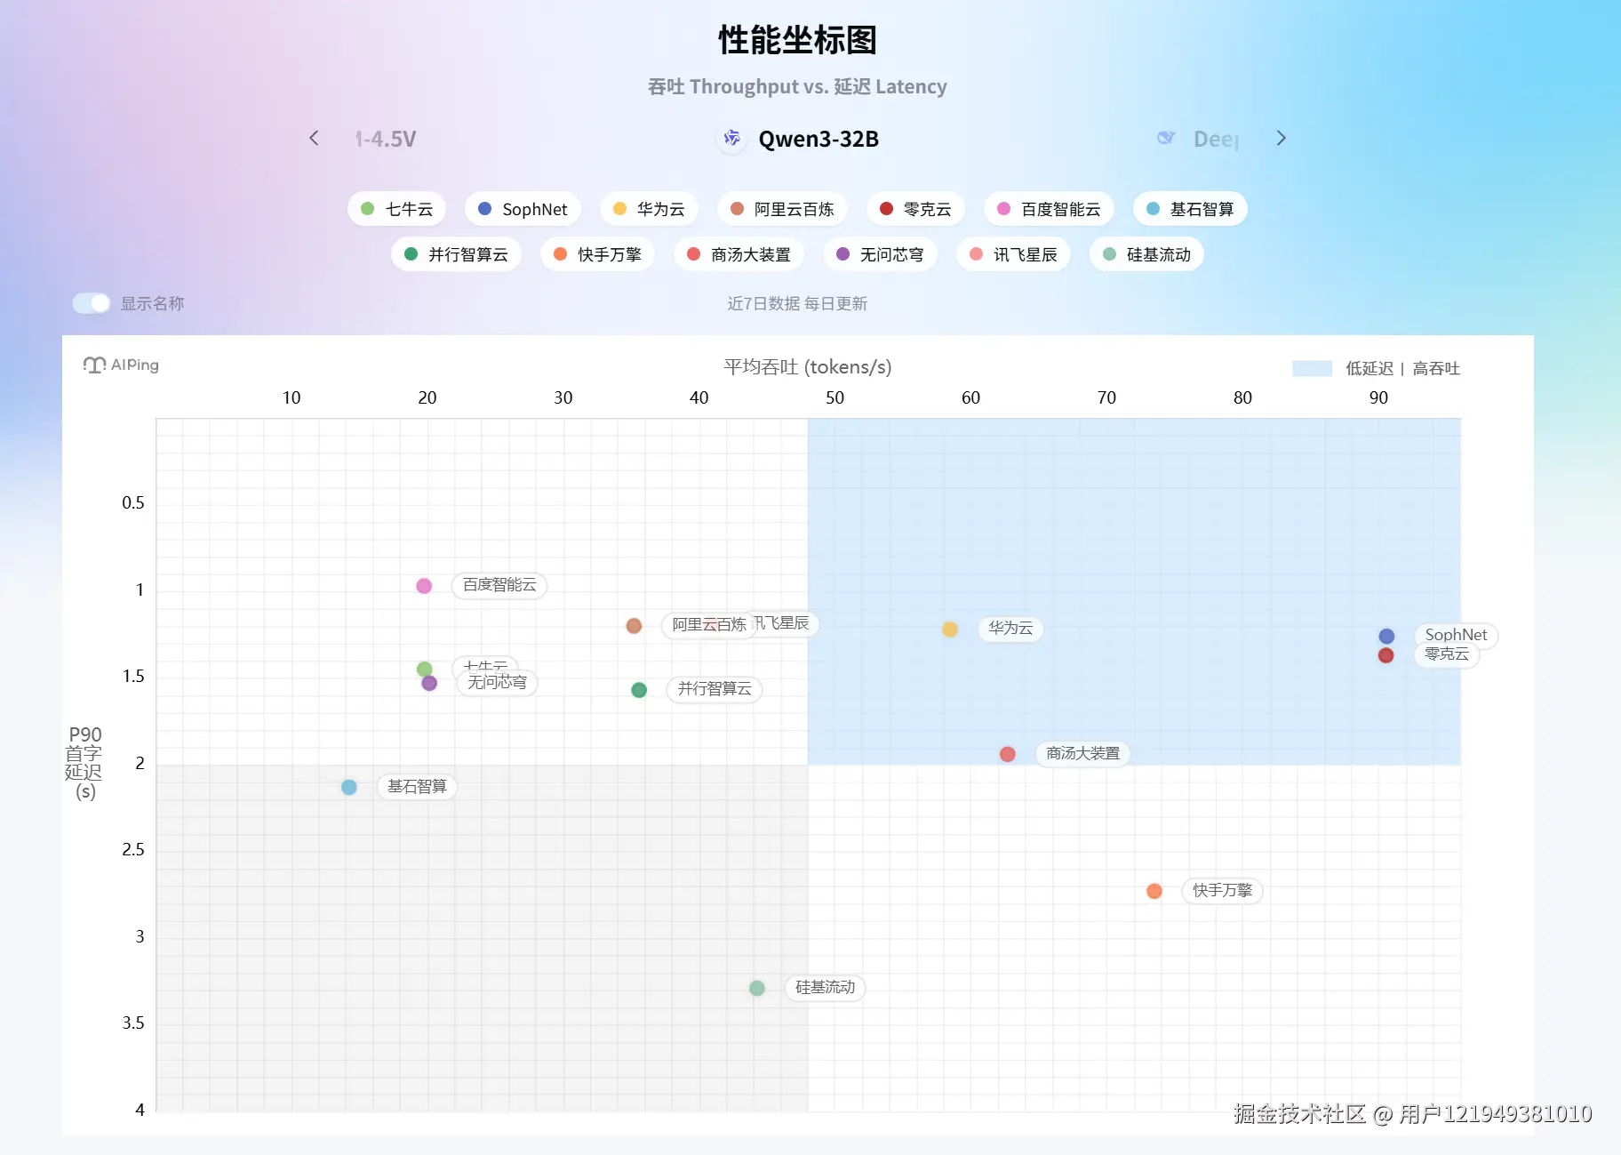This screenshot has height=1155, width=1621.
Task: Click the SophNet chart label
Action: pos(1456,635)
